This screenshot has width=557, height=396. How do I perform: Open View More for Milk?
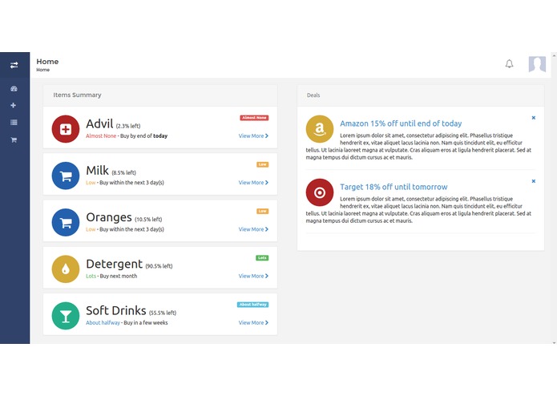(x=253, y=183)
